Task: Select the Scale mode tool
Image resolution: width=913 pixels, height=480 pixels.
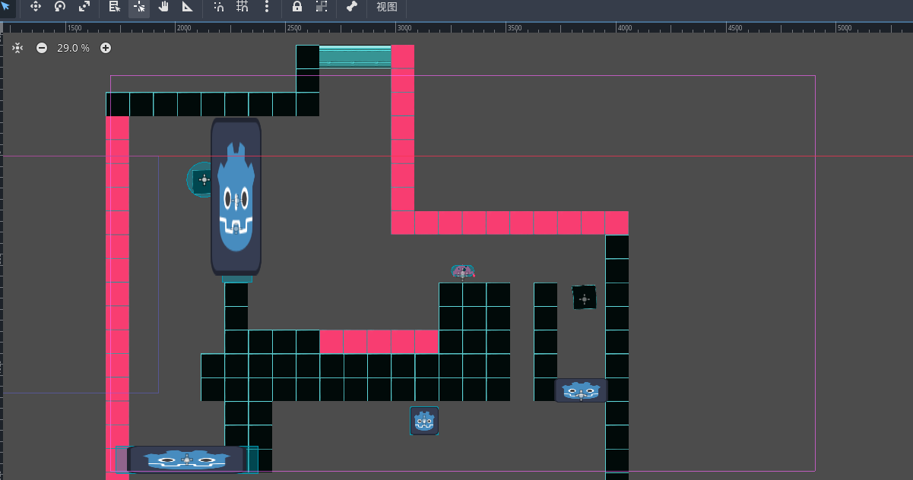Action: click(x=84, y=7)
